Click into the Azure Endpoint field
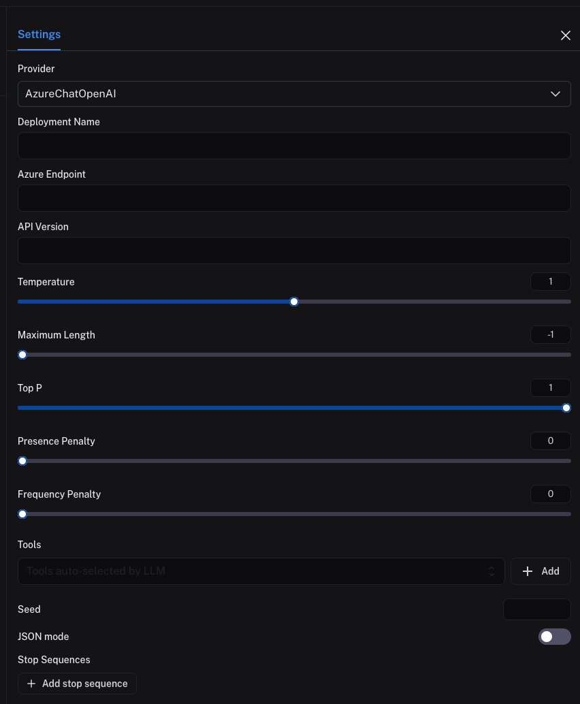Viewport: 580px width, 704px height. 293,198
